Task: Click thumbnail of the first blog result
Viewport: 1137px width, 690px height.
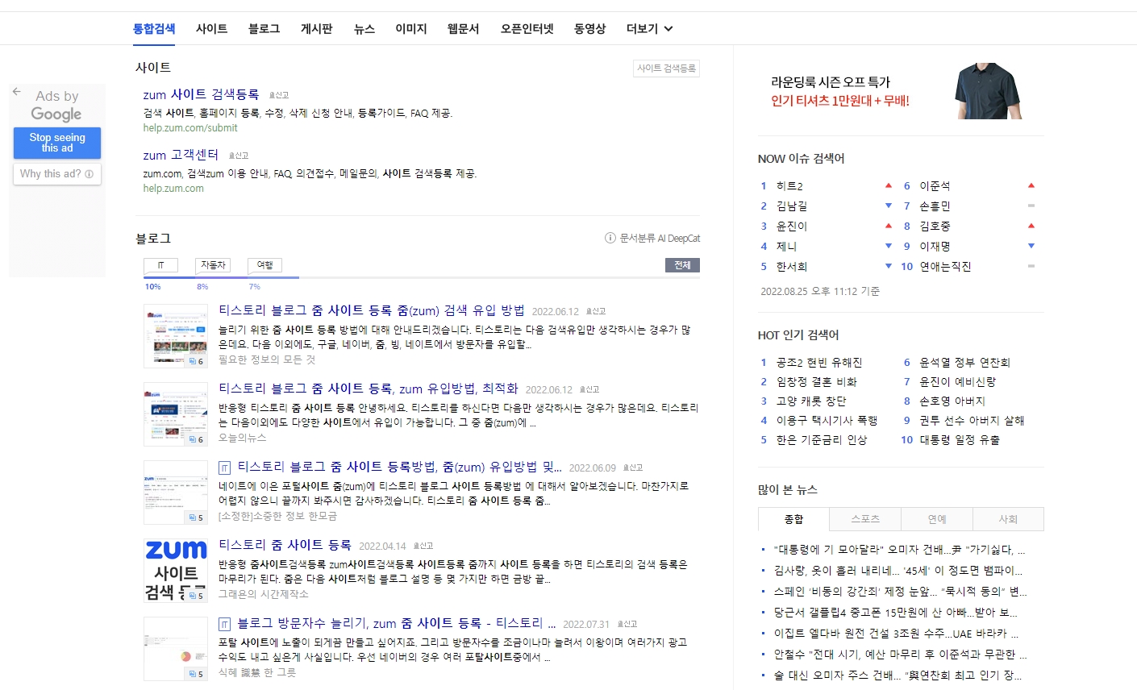Action: click(176, 336)
